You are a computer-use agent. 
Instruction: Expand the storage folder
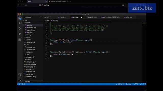click(x=25, y=35)
